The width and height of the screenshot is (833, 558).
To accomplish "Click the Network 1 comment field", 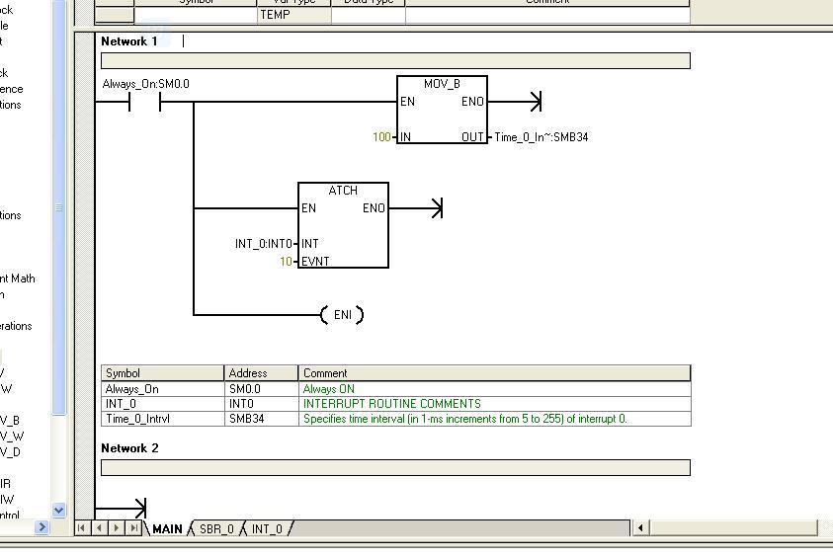I will [x=395, y=61].
